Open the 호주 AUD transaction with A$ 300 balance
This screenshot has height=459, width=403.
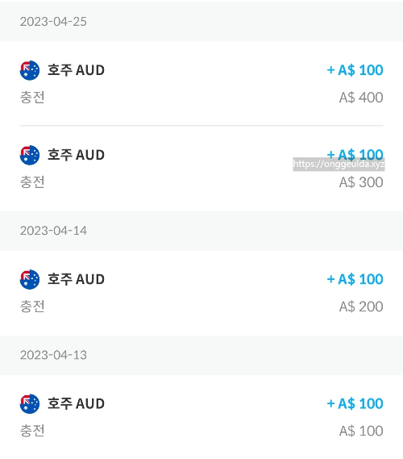(x=201, y=169)
